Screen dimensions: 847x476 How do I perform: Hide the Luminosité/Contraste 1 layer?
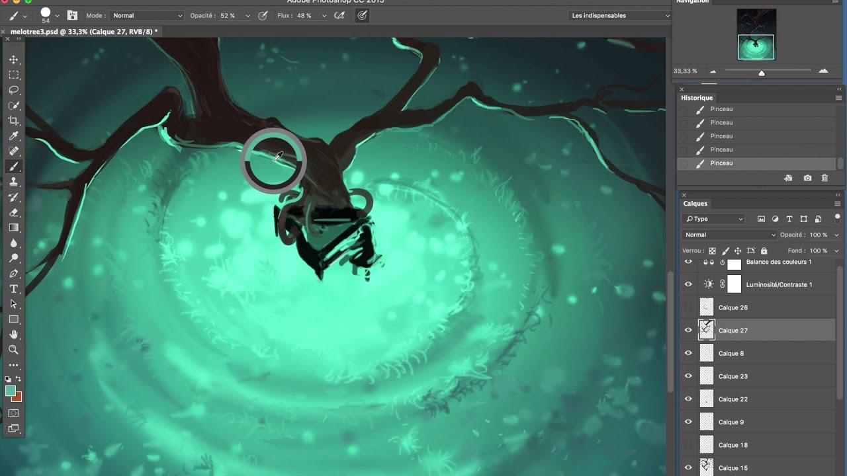click(688, 284)
